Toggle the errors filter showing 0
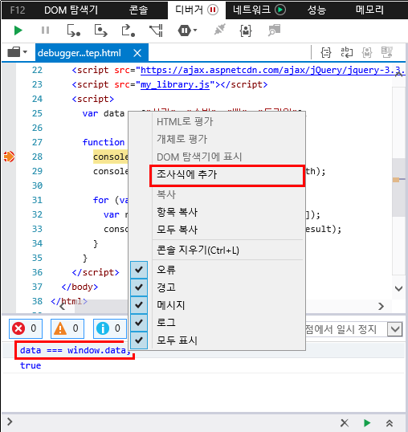 [x=26, y=328]
